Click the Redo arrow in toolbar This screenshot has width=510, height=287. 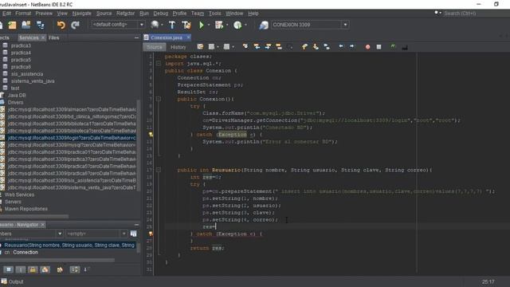coord(75,25)
